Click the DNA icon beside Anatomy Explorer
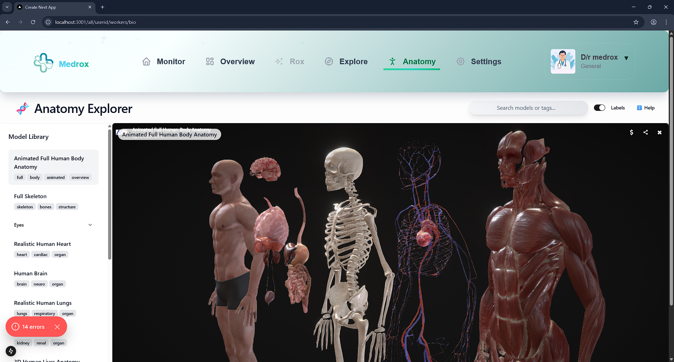 click(23, 108)
